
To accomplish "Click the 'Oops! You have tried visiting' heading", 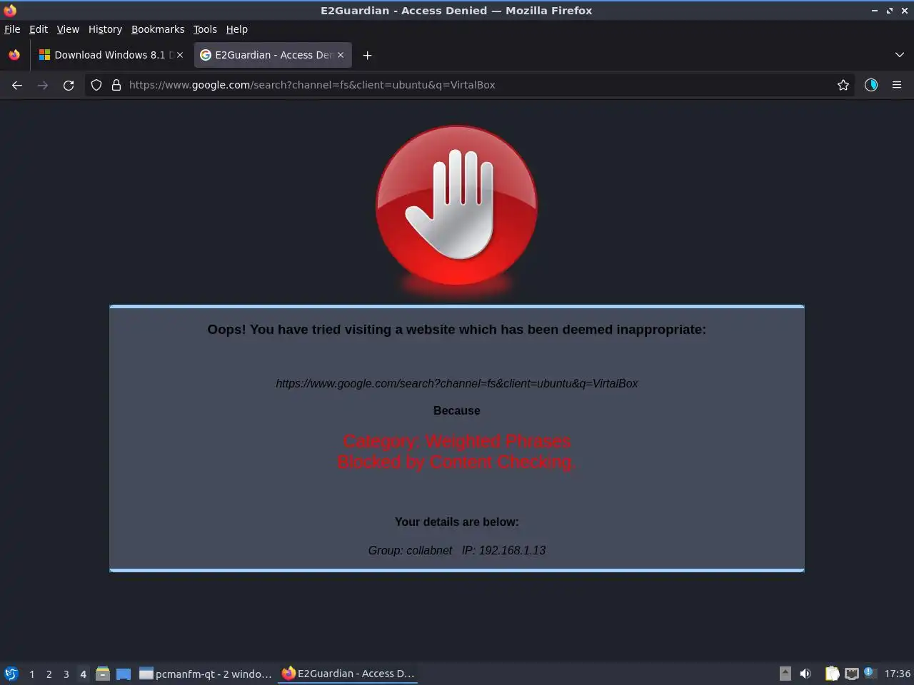I will pos(457,329).
